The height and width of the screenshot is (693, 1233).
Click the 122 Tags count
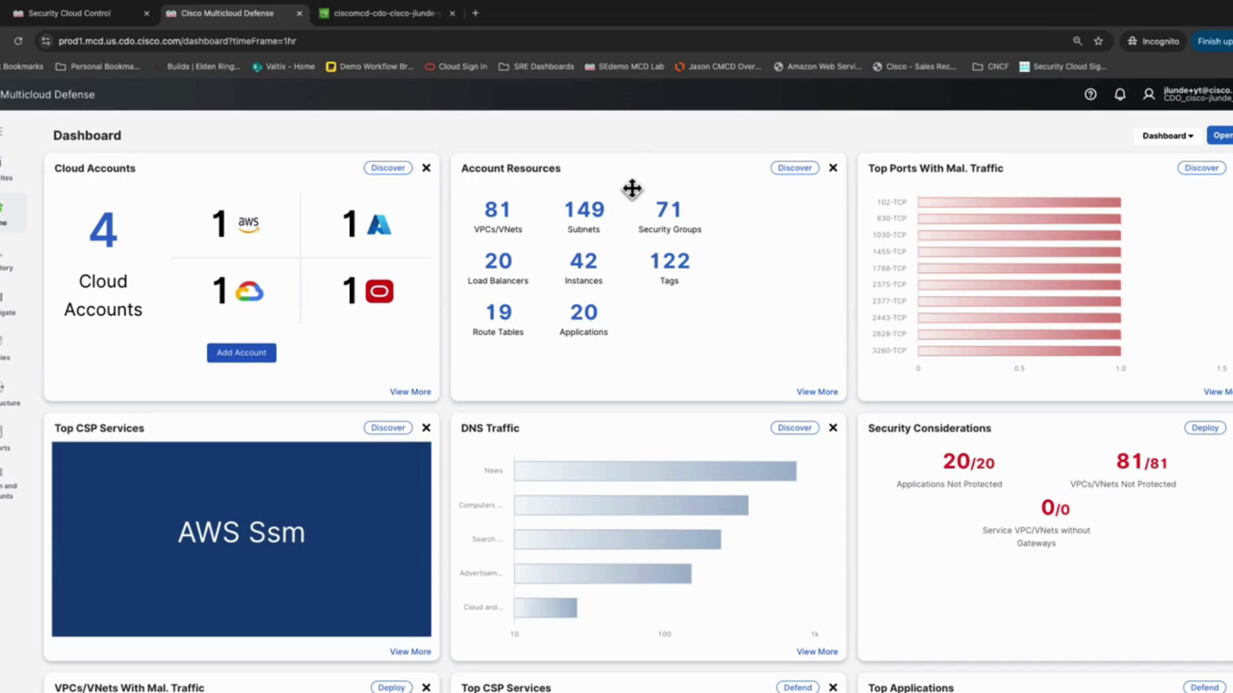[x=669, y=261]
